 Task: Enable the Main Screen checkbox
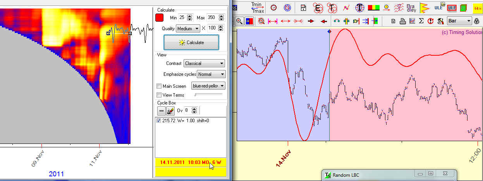[159, 86]
